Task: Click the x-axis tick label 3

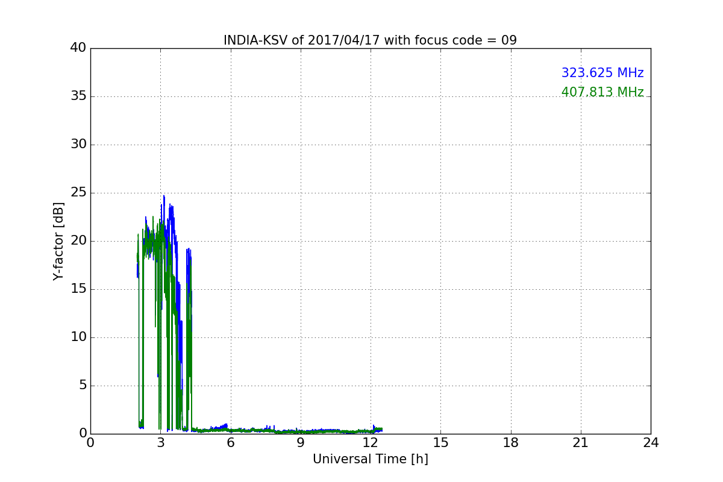Action: 160,443
